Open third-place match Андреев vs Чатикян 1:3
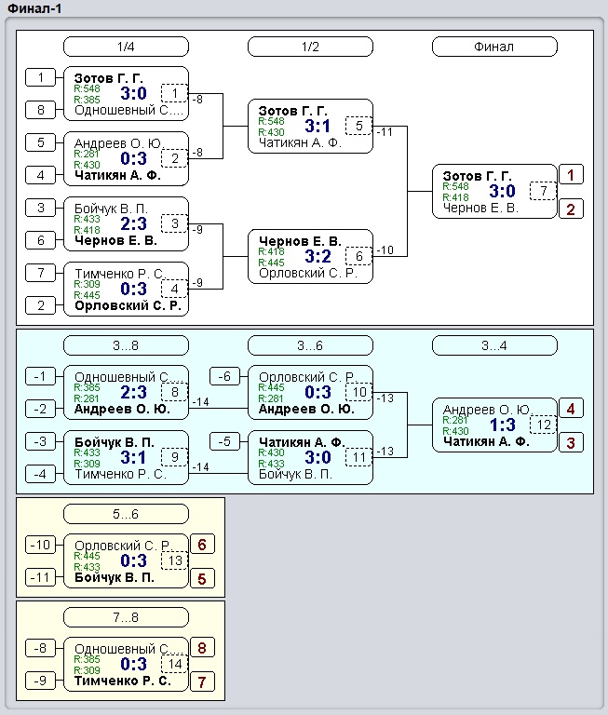The width and height of the screenshot is (608, 715). [x=494, y=425]
